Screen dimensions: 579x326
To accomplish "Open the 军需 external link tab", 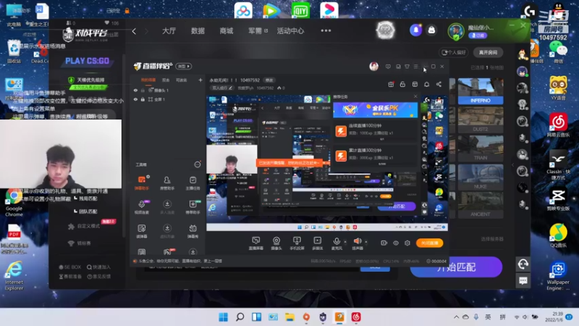I will click(258, 30).
